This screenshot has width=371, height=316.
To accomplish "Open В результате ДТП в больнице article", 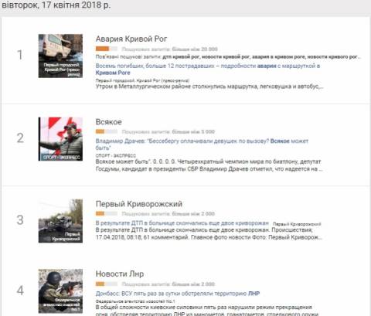I will [182, 223].
